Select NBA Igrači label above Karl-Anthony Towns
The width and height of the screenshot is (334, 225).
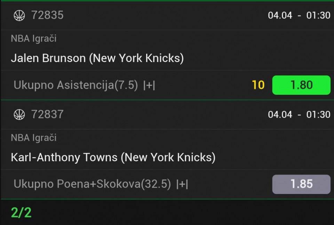point(34,138)
